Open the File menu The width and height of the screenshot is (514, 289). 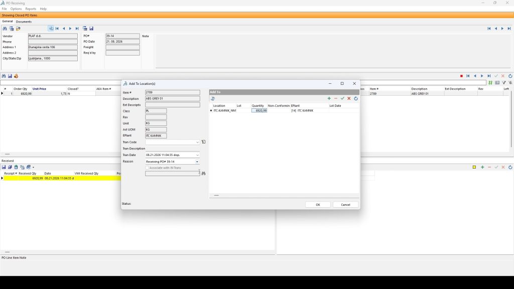point(4,9)
